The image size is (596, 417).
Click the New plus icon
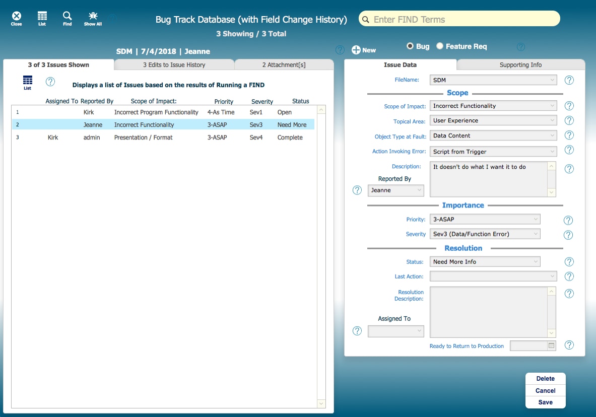pyautogui.click(x=356, y=50)
